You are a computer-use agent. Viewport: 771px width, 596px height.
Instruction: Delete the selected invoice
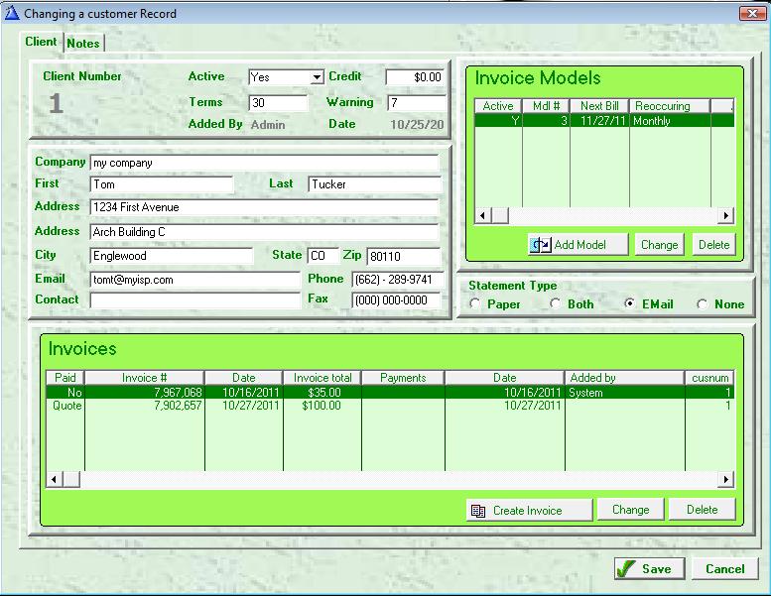tap(702, 510)
